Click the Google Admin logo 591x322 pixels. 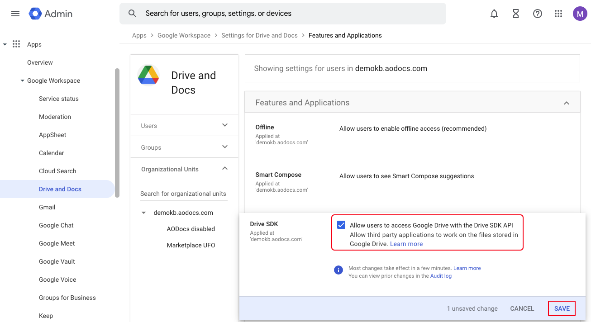coord(50,14)
